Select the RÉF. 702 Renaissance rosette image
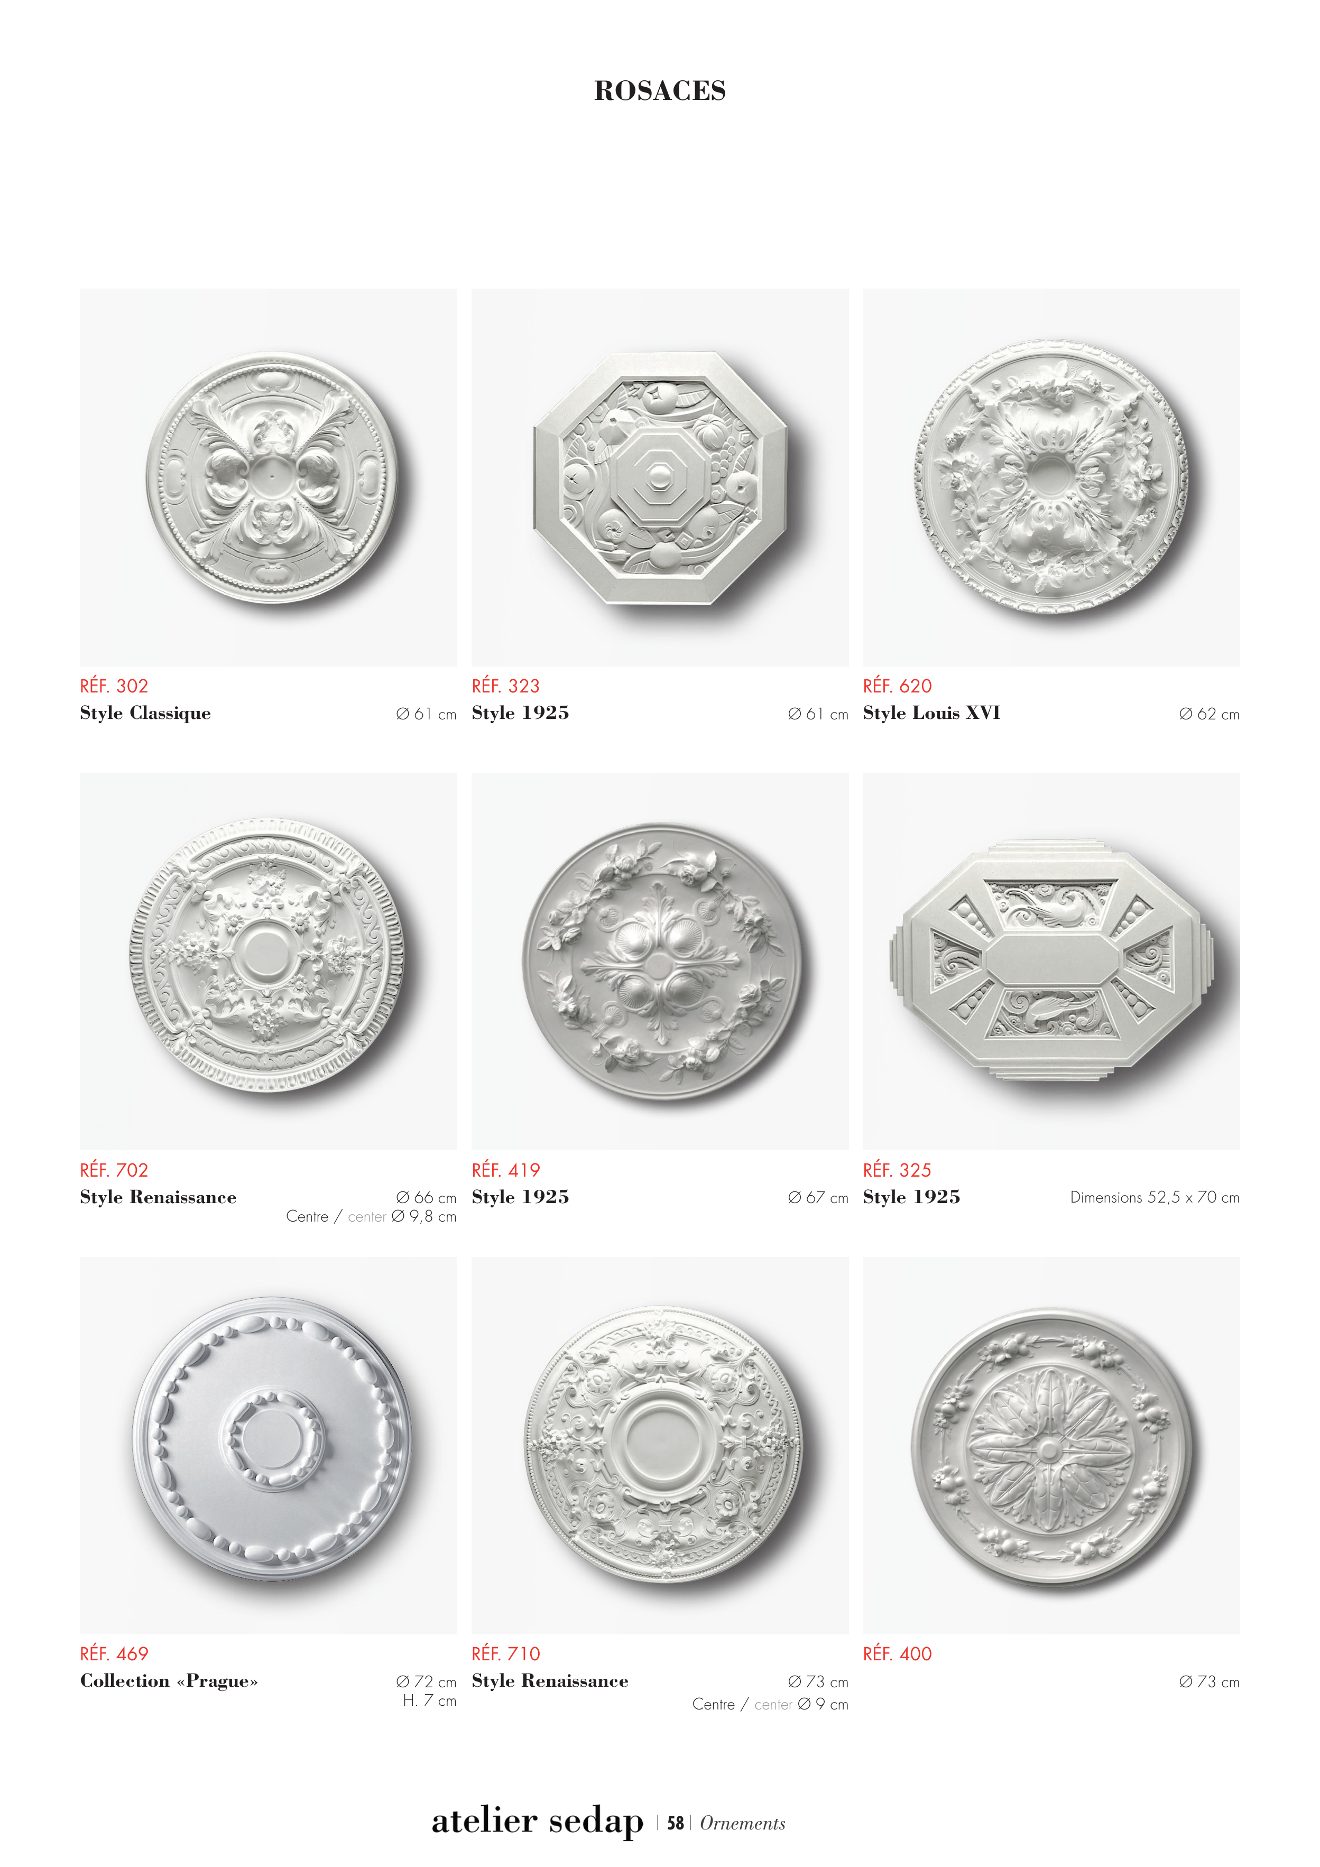The width and height of the screenshot is (1320, 1867). [269, 961]
